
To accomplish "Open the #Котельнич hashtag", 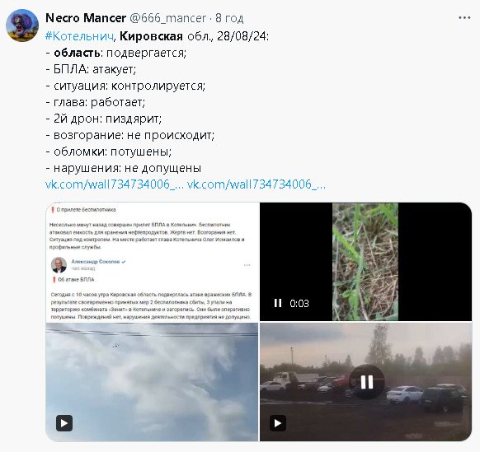I will tap(79, 36).
